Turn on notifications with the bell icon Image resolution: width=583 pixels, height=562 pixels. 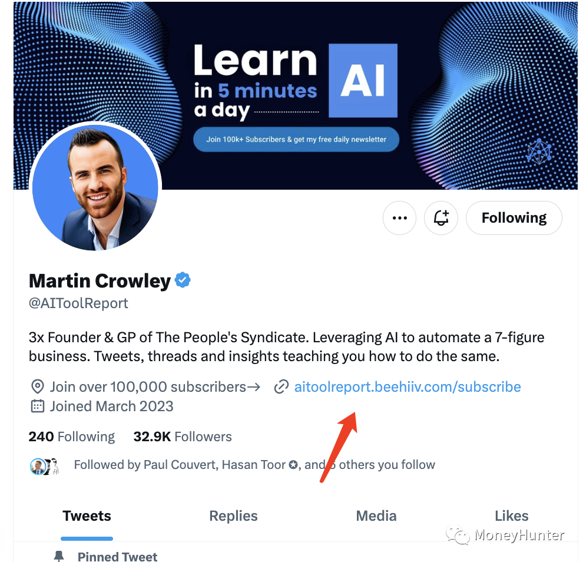click(441, 218)
